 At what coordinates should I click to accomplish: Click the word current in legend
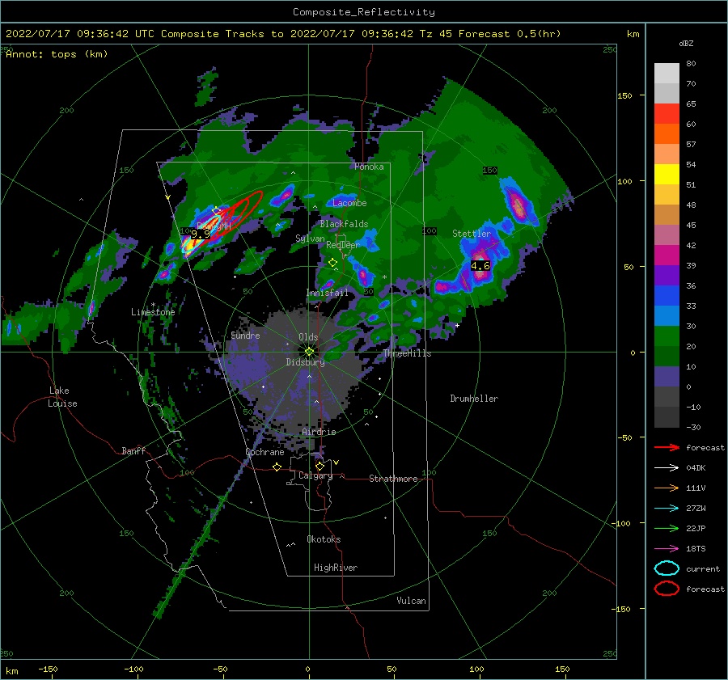[703, 569]
